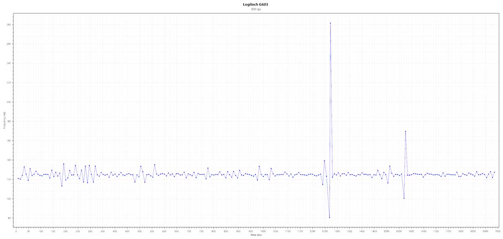Click the y-axis tick label 140
This screenshot has width=503, height=239.
(x=10, y=160)
